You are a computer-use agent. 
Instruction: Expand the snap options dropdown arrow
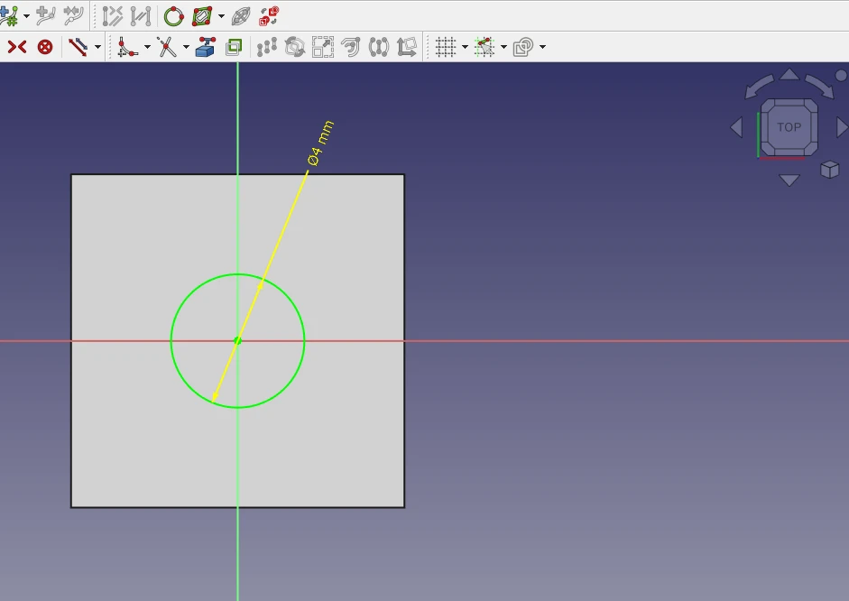(503, 47)
